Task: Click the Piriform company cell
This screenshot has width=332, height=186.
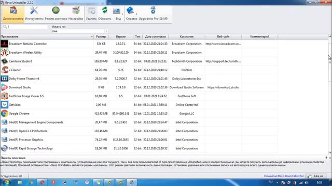Action: (187, 70)
